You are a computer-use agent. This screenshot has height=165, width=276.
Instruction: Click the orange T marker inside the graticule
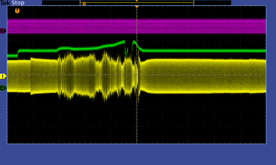point(17,11)
